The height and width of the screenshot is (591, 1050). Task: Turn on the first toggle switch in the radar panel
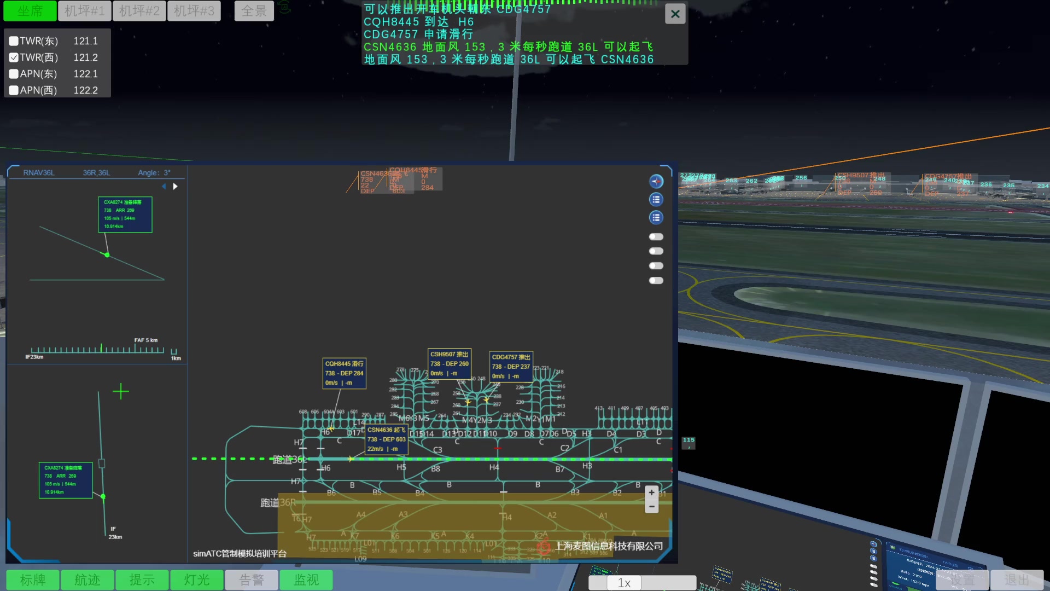click(656, 237)
